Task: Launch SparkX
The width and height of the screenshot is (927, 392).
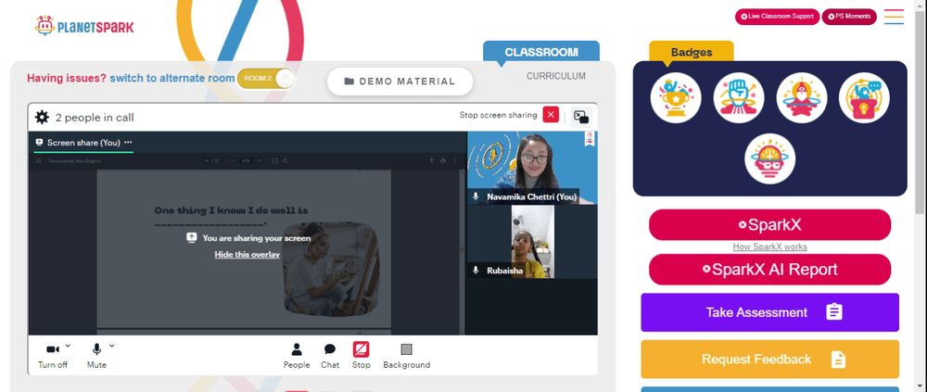Action: point(769,224)
